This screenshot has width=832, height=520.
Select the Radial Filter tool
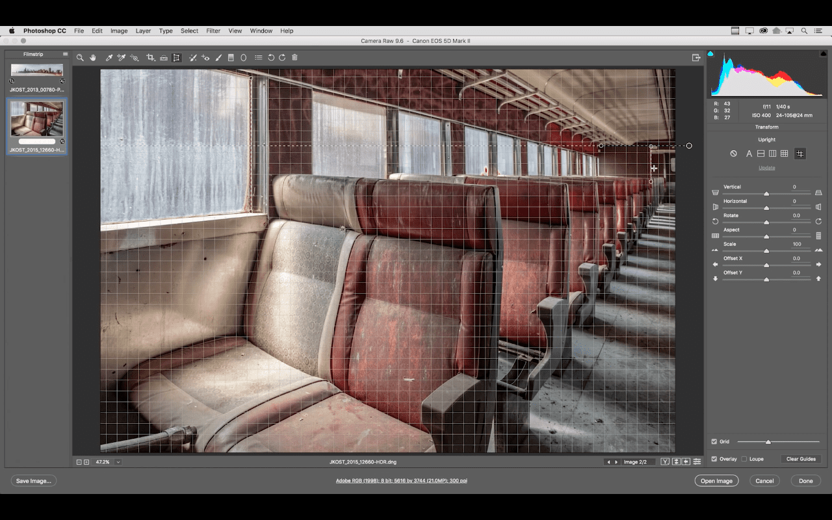(244, 58)
